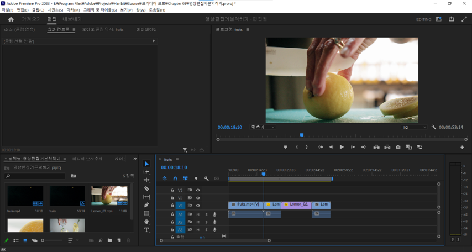Hide track V3 output with eye icon
The height and width of the screenshot is (252, 472).
tap(198, 190)
